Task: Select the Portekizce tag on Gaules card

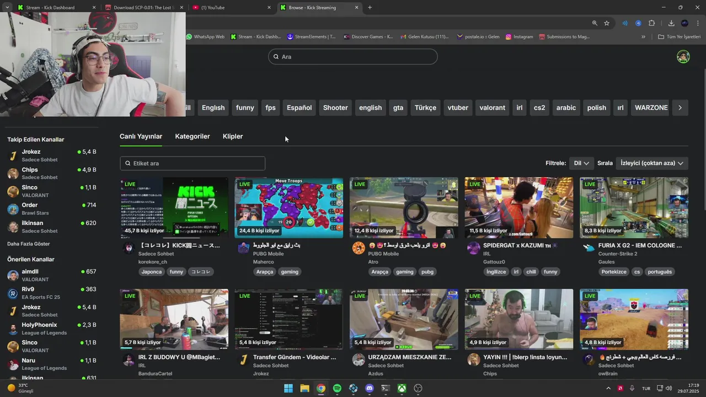Action: pyautogui.click(x=614, y=272)
